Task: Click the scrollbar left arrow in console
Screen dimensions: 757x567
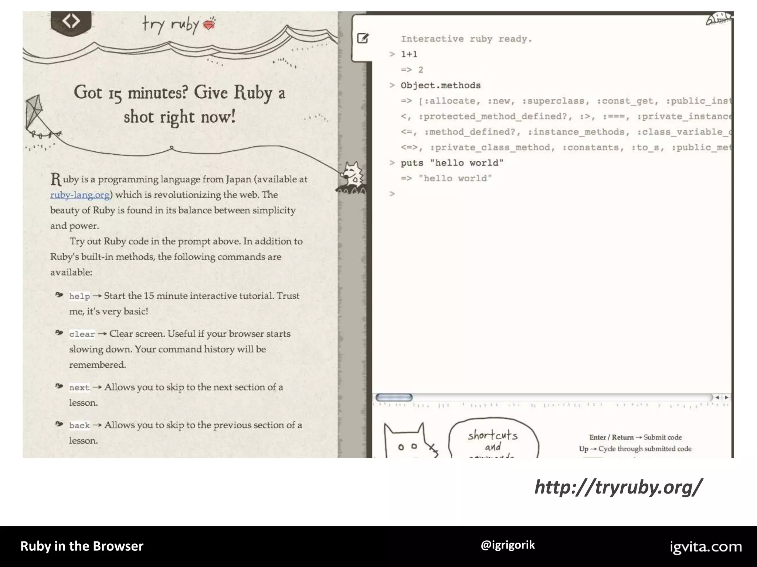Action: (x=717, y=398)
